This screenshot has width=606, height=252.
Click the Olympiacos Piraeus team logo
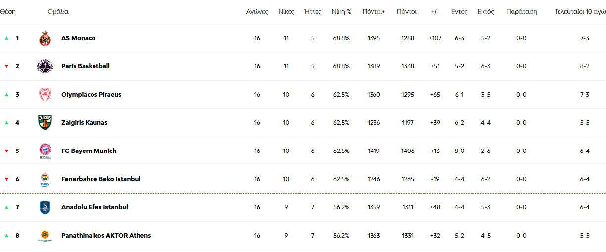45,95
